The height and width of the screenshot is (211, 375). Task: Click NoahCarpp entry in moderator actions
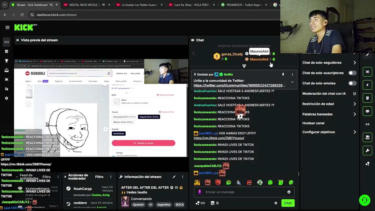pos(83,189)
